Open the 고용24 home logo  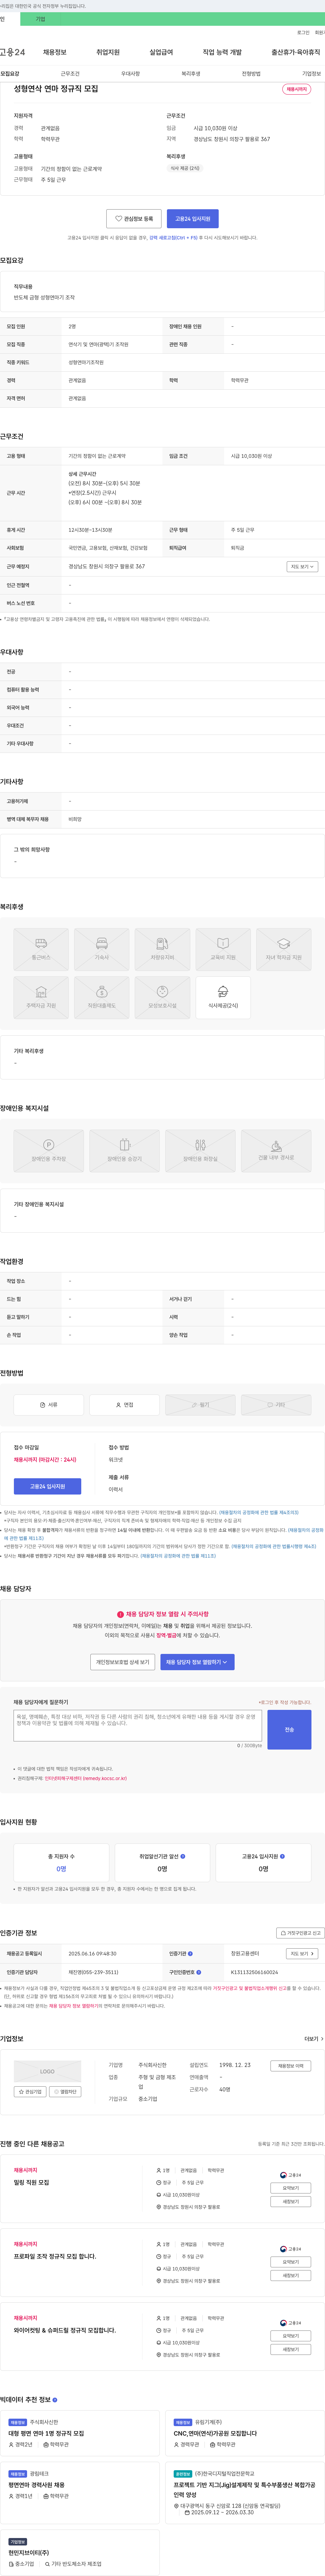(x=12, y=52)
